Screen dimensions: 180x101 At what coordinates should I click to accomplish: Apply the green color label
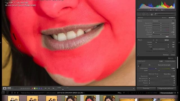click(x=37, y=88)
